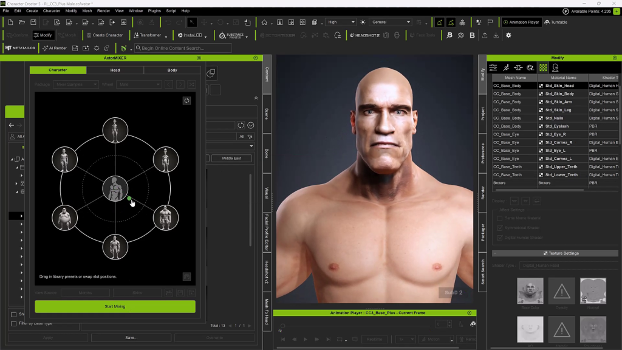Select the Base Color texture thumbnail
622x350 pixels.
(x=530, y=290)
